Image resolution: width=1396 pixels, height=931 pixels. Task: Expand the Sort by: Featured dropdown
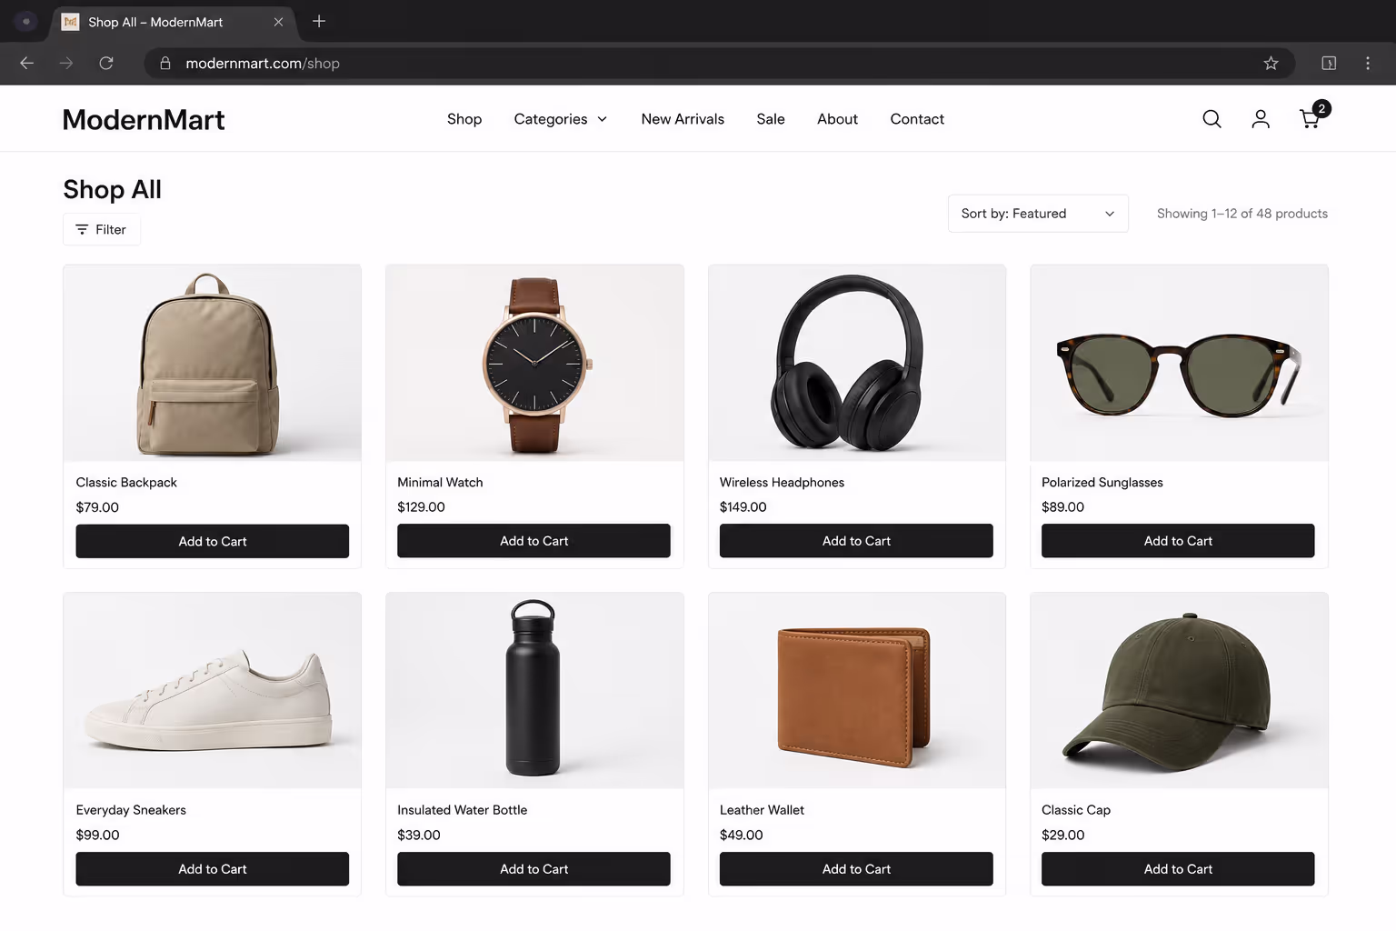click(1038, 214)
